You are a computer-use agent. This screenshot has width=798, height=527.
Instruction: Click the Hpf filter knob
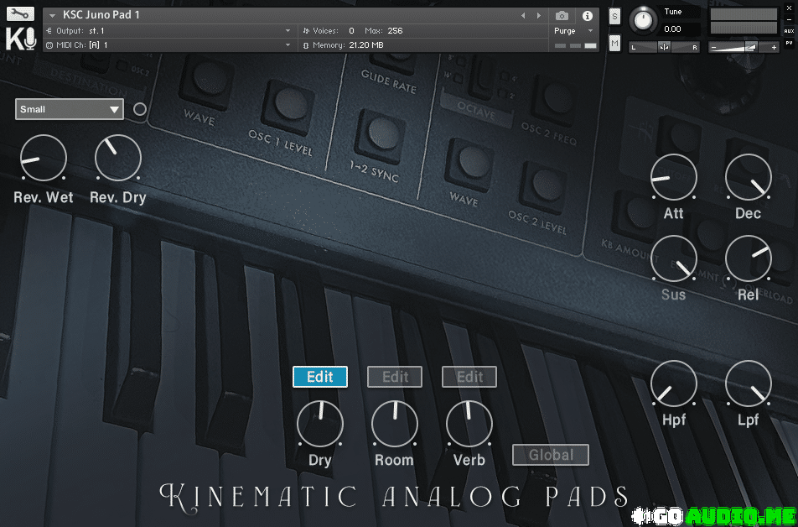[674, 384]
